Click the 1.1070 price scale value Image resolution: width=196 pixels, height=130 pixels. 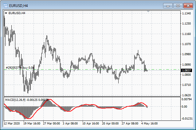pos(186,44)
